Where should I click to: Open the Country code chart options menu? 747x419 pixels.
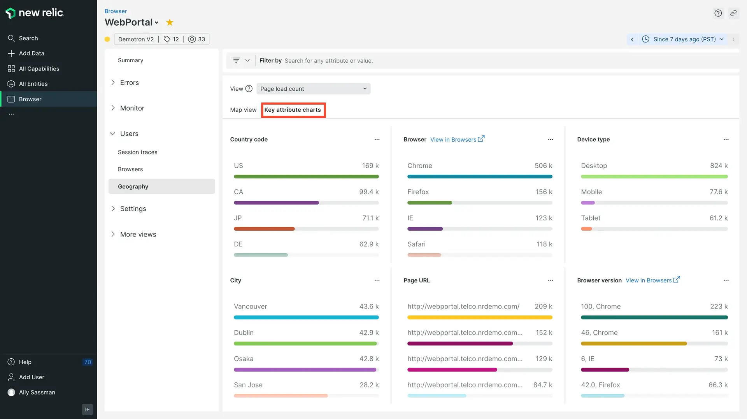pos(377,140)
